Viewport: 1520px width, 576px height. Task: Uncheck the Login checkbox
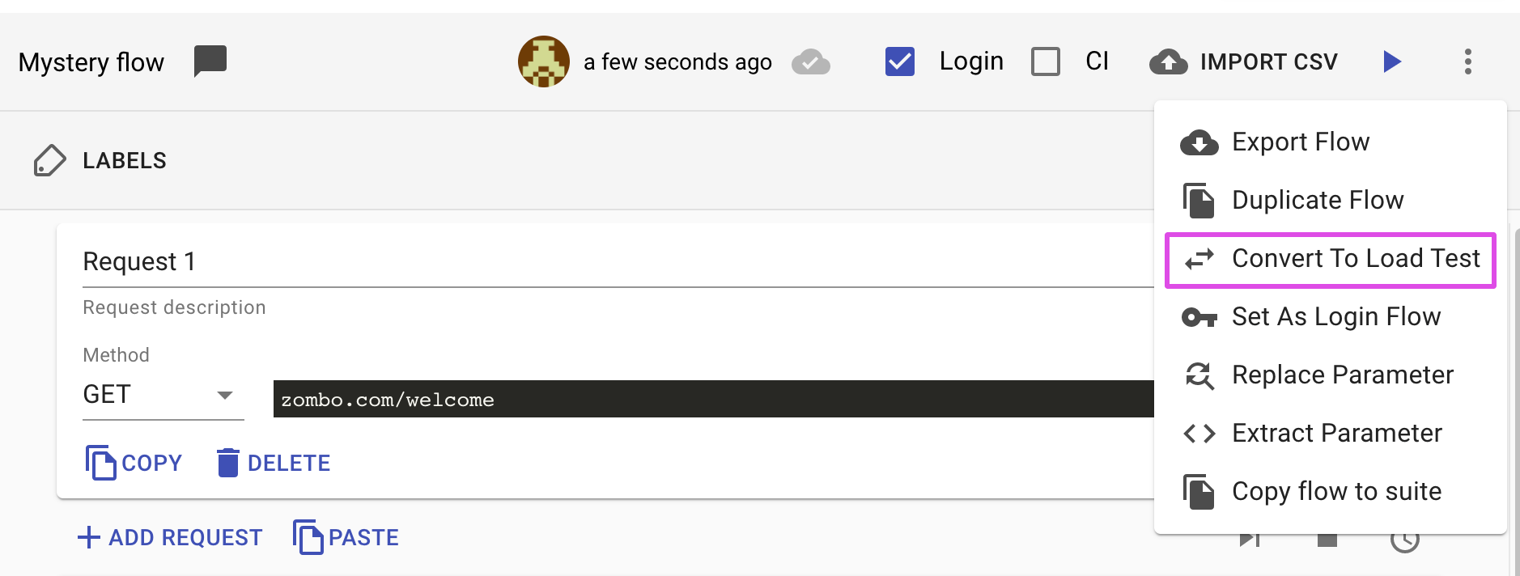tap(899, 61)
